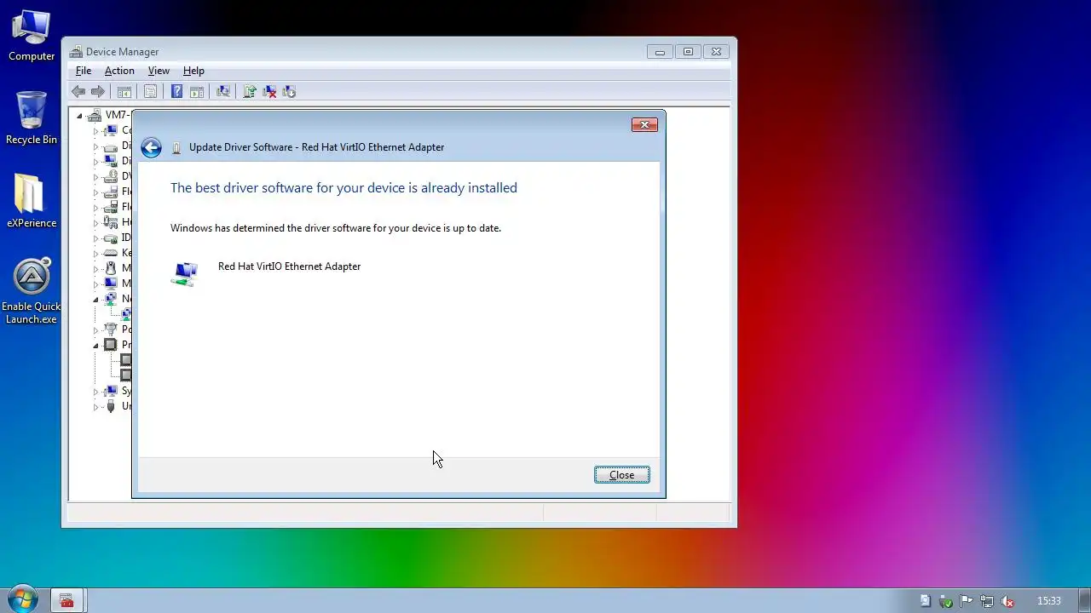Open the Action menu
Image resolution: width=1091 pixels, height=613 pixels.
tap(119, 71)
